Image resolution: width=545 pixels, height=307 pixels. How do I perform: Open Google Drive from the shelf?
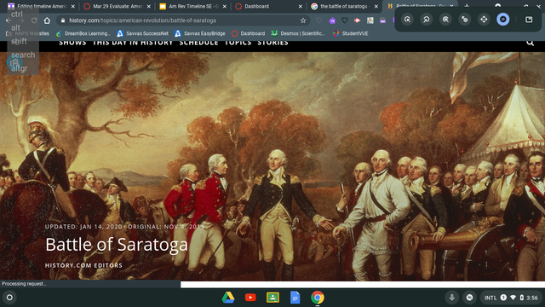[228, 298]
